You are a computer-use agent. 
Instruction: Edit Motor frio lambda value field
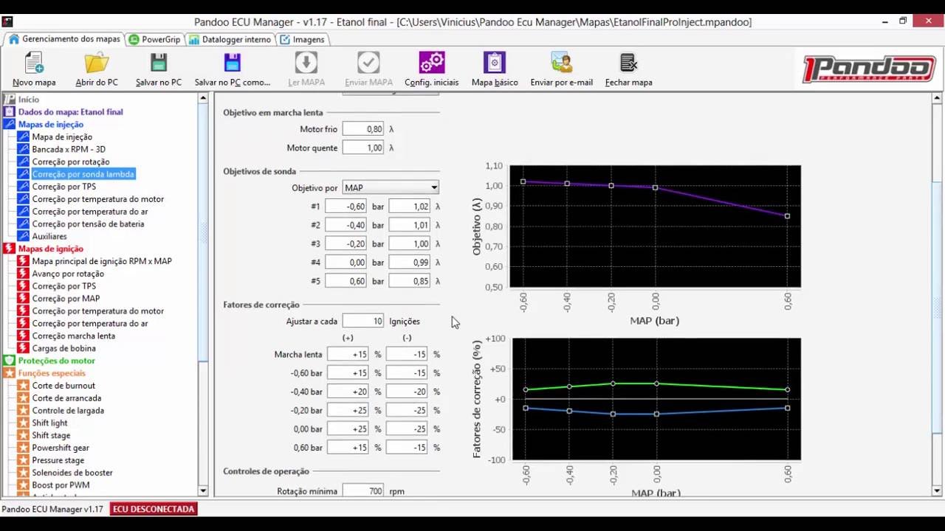363,129
